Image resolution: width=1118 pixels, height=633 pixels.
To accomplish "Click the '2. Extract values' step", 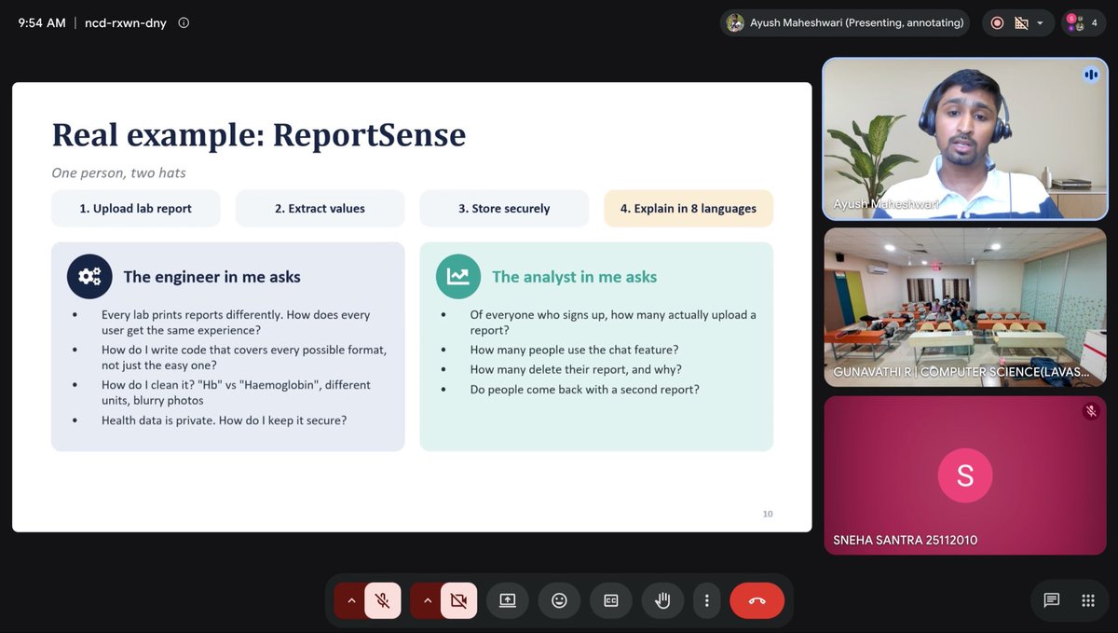I will 320,209.
